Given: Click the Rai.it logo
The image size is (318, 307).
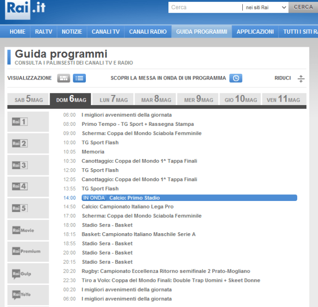Looking at the screenshot, I should pyautogui.click(x=24, y=10).
